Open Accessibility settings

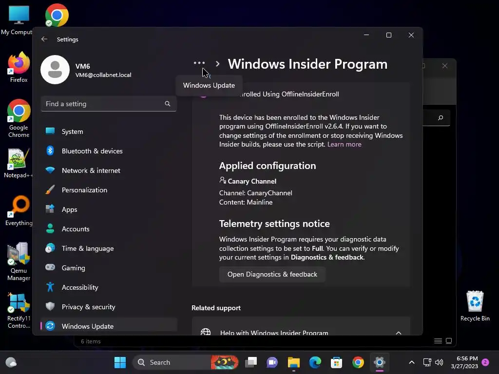pyautogui.click(x=109, y=287)
